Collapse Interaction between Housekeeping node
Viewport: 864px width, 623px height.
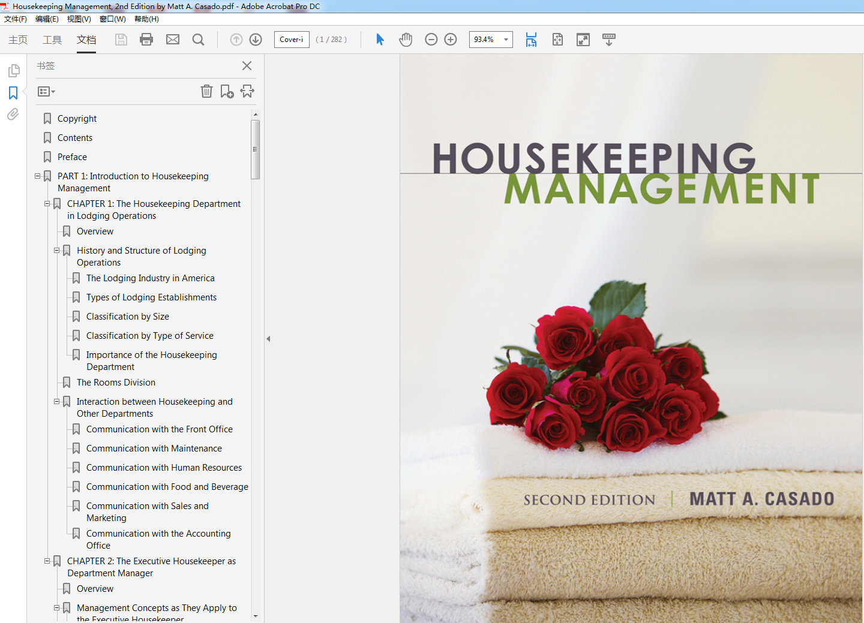pyautogui.click(x=56, y=402)
